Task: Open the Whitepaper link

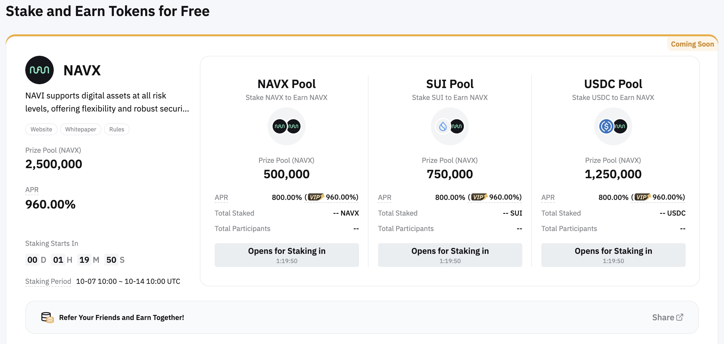Action: tap(81, 129)
